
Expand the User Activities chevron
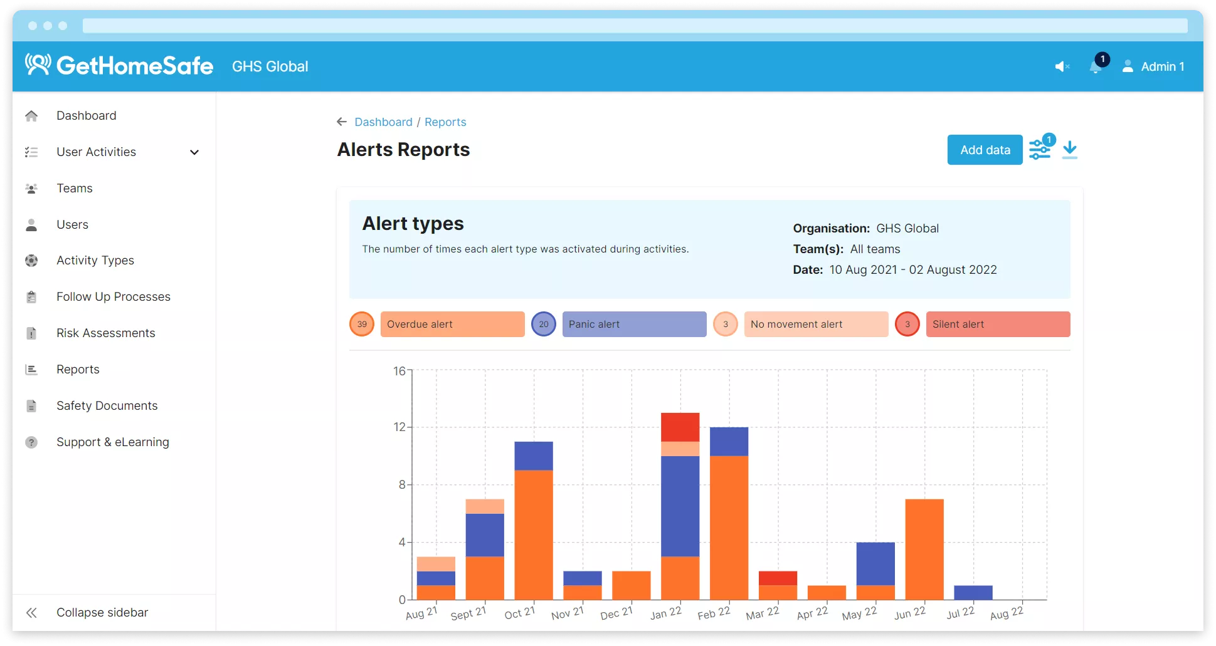tap(194, 152)
